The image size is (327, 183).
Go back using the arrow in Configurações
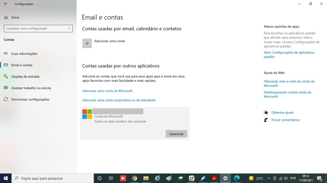pyautogui.click(x=6, y=4)
